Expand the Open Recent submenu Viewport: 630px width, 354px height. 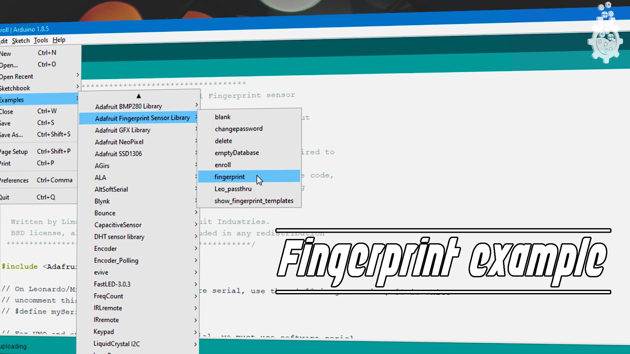coord(17,76)
